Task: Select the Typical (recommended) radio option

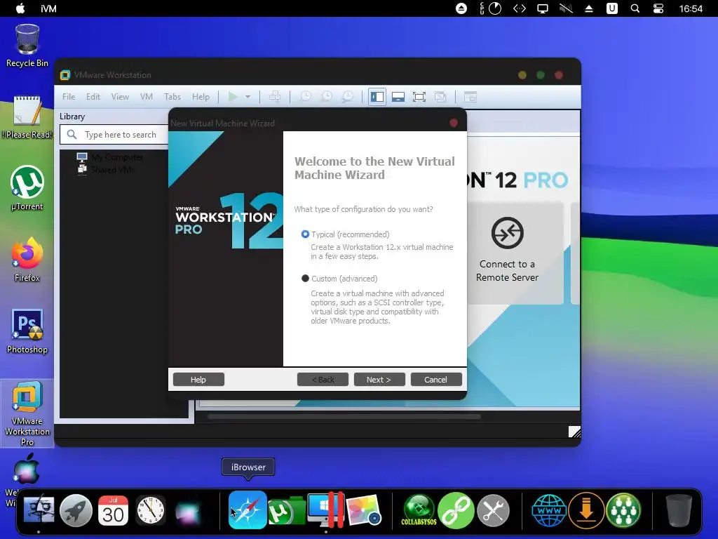Action: [305, 234]
